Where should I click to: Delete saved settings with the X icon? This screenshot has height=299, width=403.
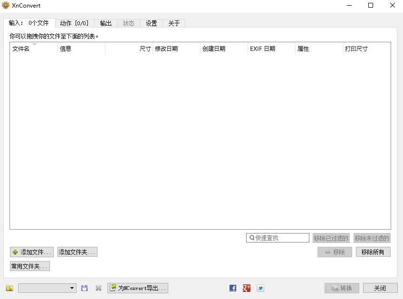(98, 288)
